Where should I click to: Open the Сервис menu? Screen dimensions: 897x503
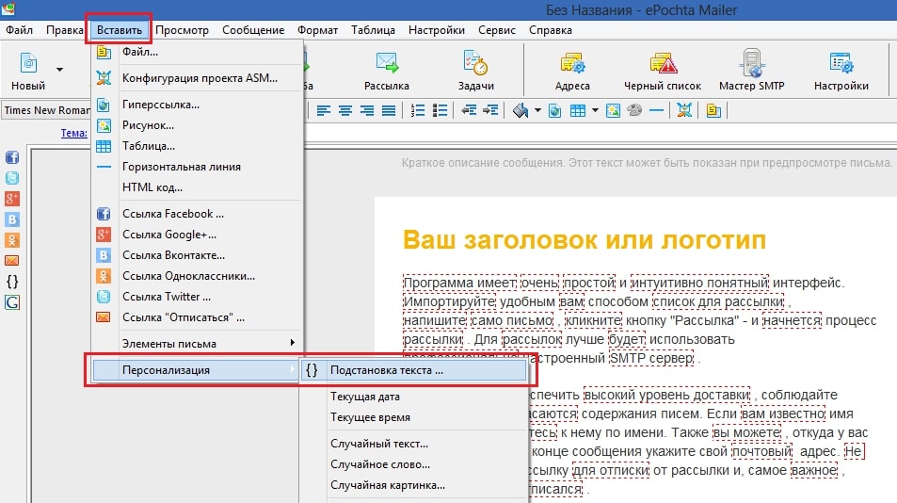click(497, 30)
